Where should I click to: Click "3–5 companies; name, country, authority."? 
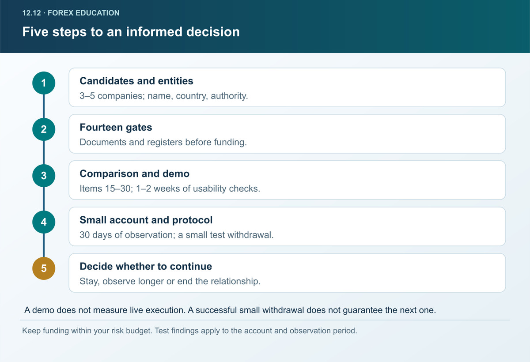coord(164,96)
